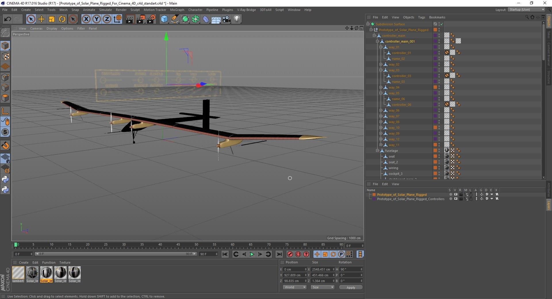Select Points mode in left toolbar

tap(5, 77)
